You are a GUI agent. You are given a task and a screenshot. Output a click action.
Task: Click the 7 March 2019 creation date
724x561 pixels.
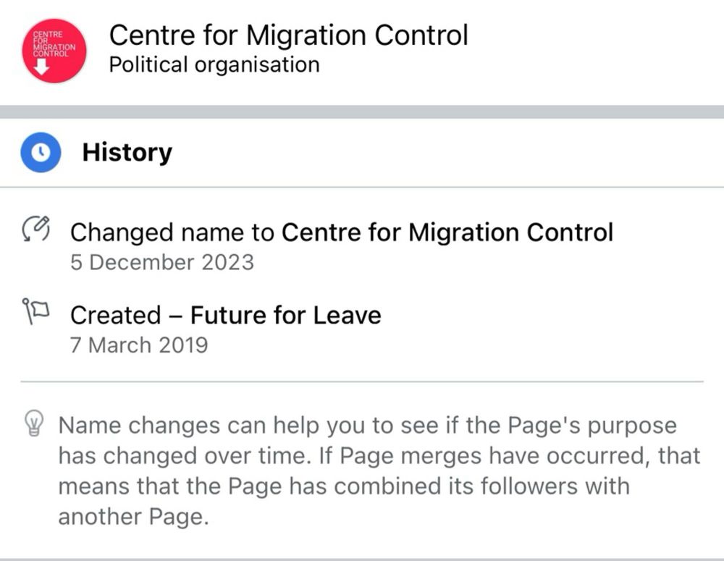coord(139,345)
